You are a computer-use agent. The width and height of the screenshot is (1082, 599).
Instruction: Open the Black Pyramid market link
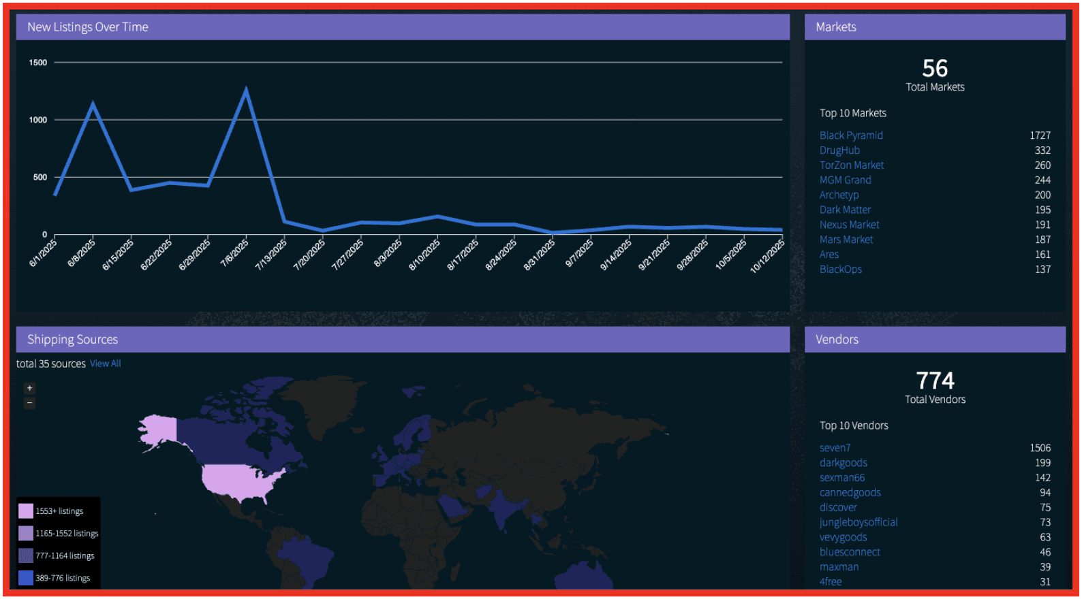coord(850,135)
